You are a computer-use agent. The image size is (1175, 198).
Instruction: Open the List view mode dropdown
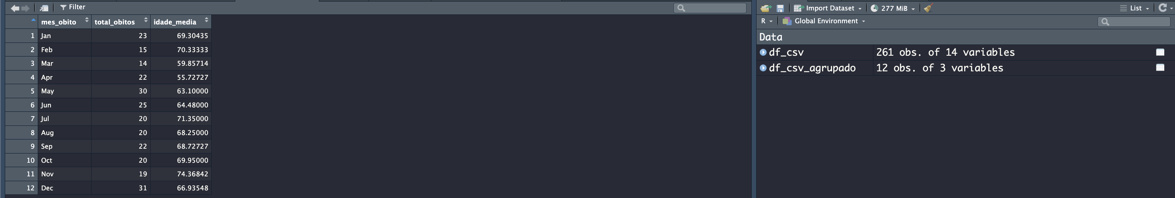pyautogui.click(x=1134, y=8)
